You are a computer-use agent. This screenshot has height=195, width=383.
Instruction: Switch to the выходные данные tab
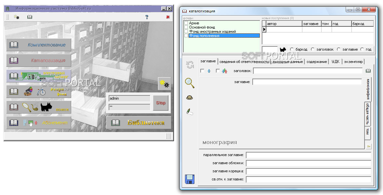[x=288, y=62]
